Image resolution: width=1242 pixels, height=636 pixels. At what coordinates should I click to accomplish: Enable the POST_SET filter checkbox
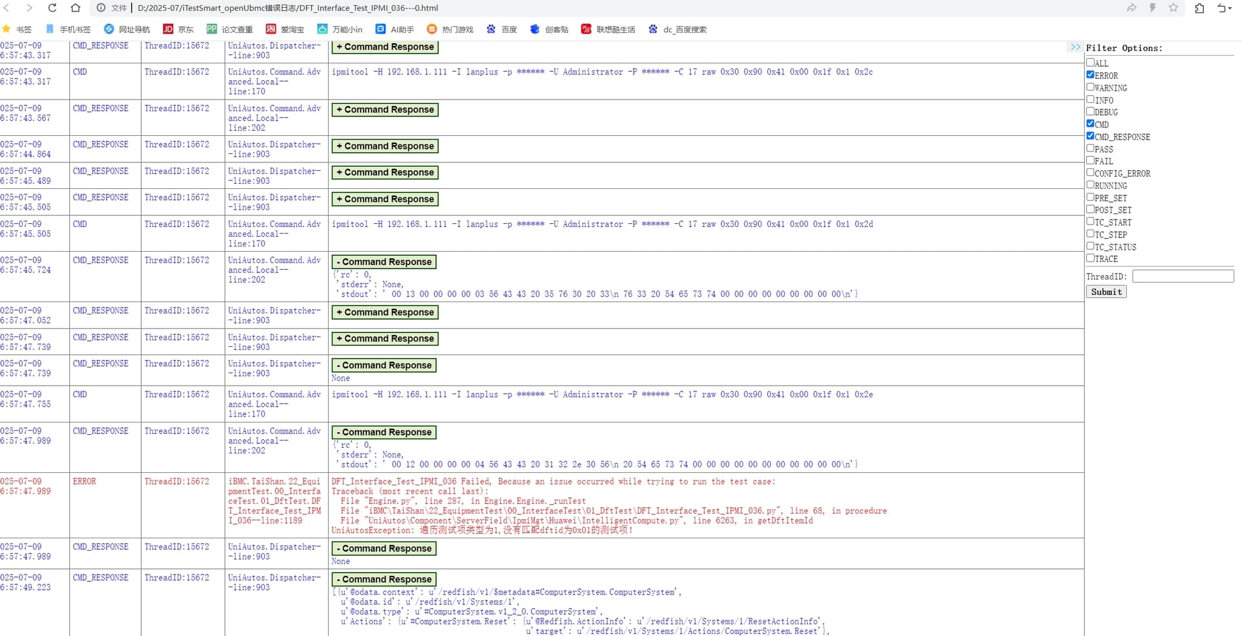pos(1090,209)
